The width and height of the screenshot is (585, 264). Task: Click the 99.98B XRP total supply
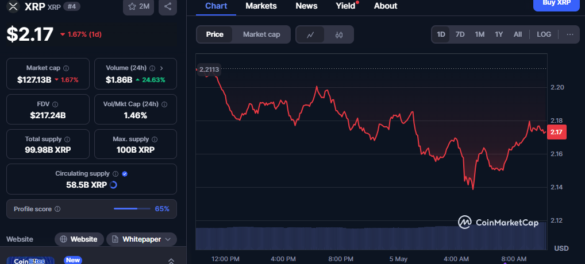[x=48, y=150]
